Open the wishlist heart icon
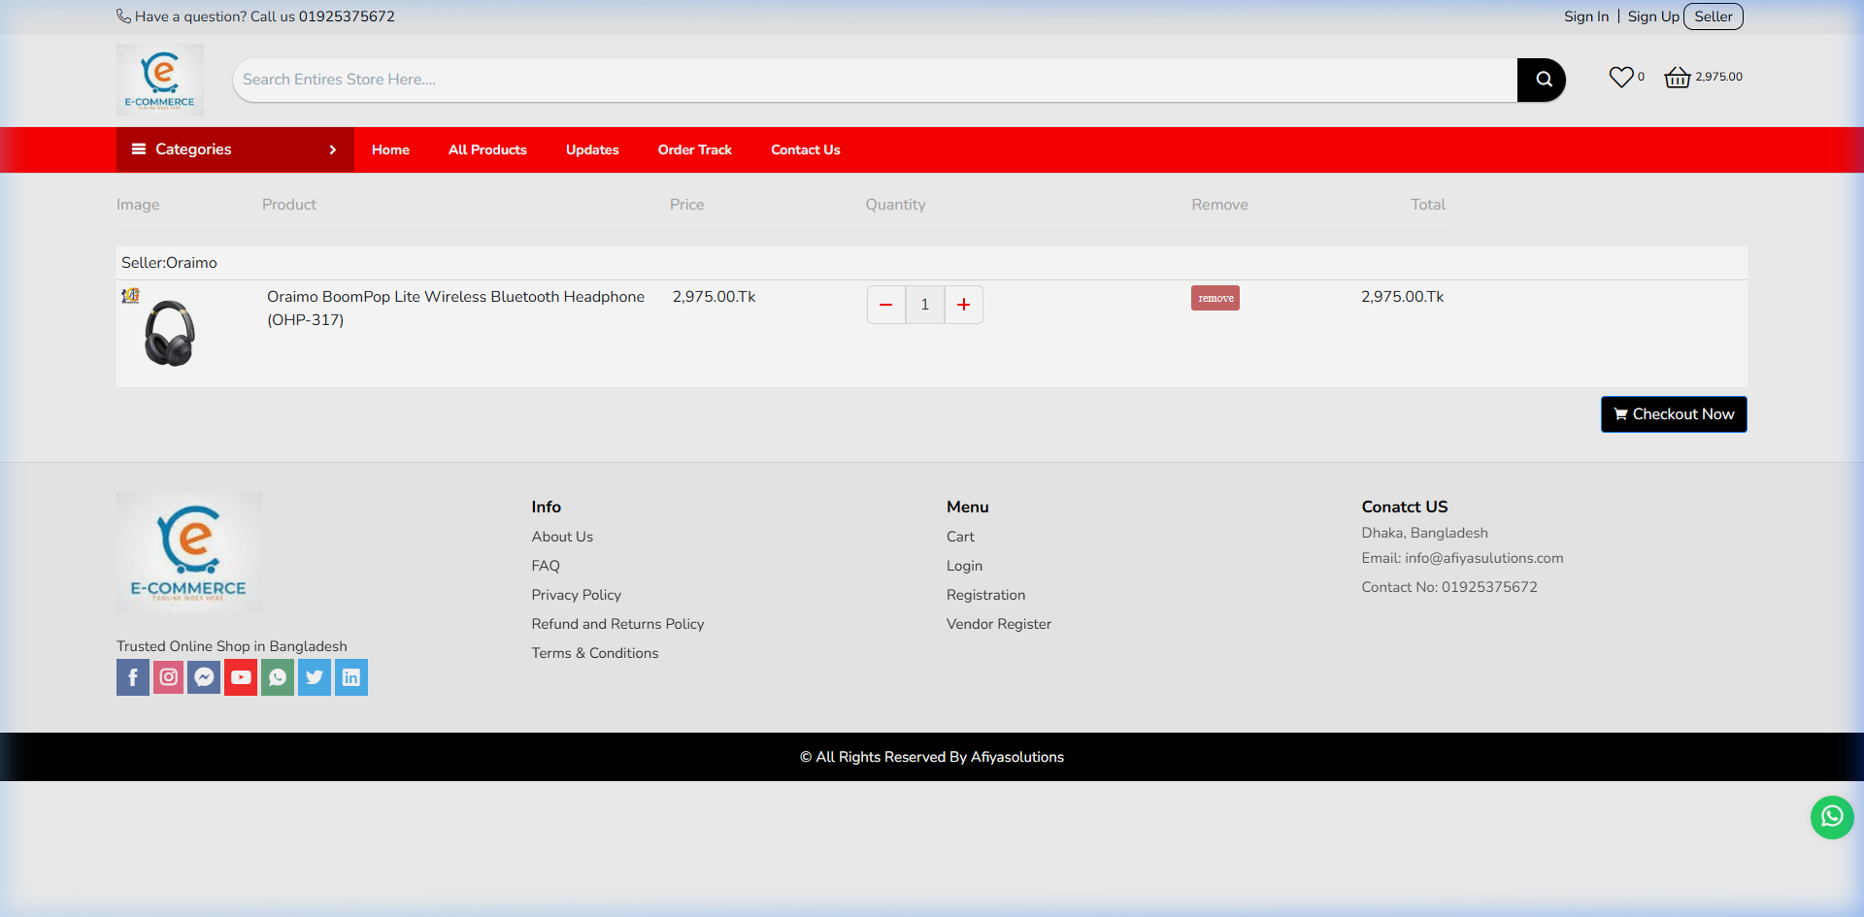Image resolution: width=1864 pixels, height=917 pixels. click(1620, 76)
